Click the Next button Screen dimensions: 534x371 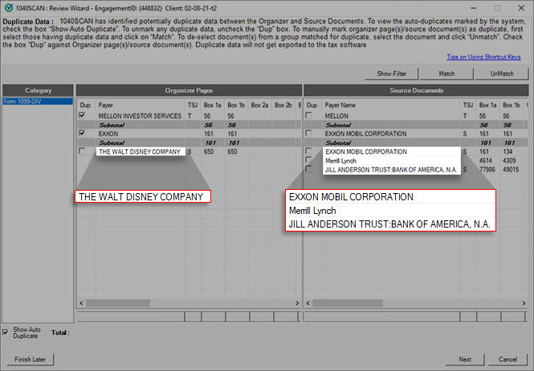click(465, 360)
